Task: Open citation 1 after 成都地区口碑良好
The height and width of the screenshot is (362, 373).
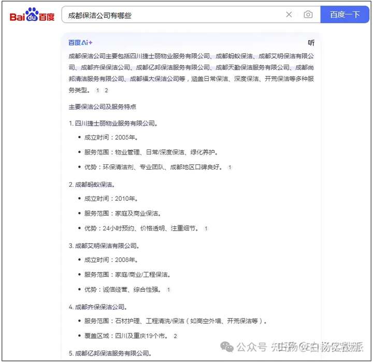Action: point(230,168)
